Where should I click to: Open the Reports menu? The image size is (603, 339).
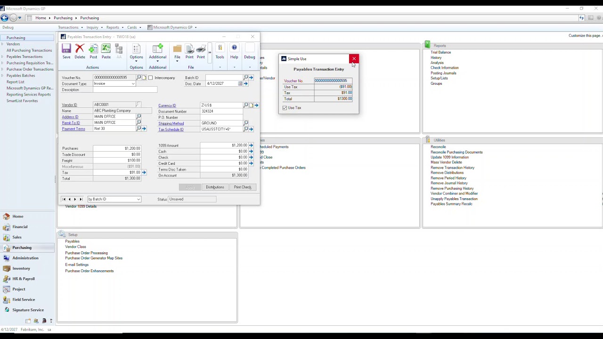pyautogui.click(x=114, y=27)
